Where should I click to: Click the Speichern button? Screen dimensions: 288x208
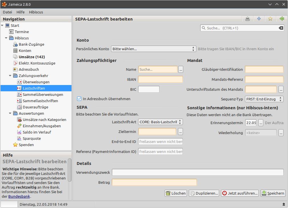(x=273, y=193)
